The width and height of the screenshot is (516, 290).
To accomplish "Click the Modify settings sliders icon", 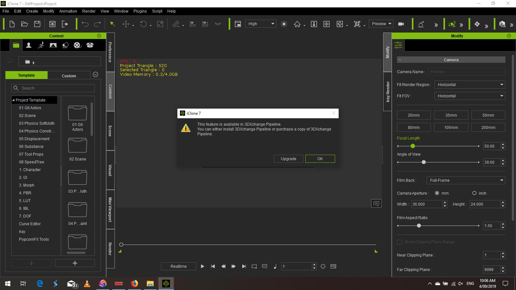I will tap(398, 45).
